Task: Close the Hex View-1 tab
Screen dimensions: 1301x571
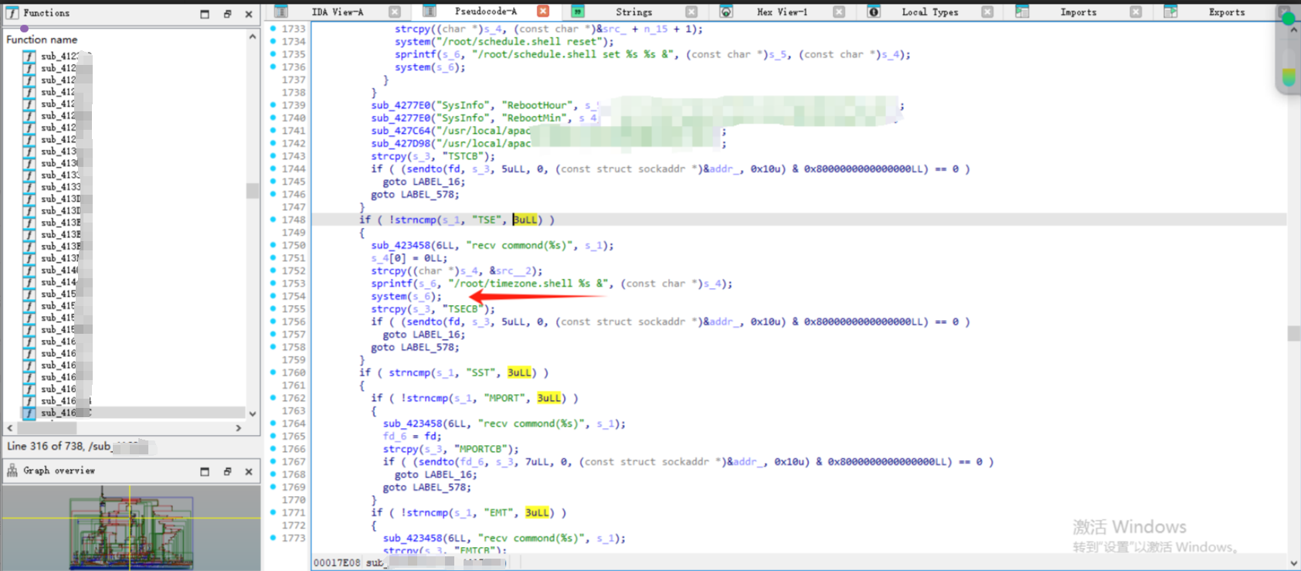Action: tap(839, 12)
